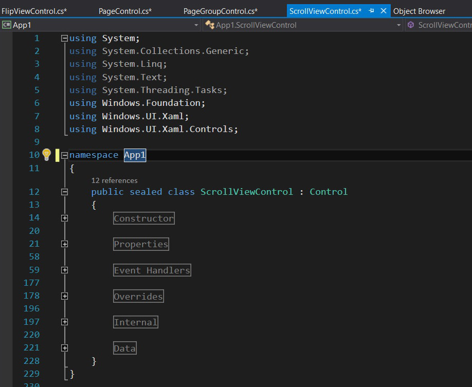472x387 pixels.
Task: Expand the Data region
Action: (64, 348)
